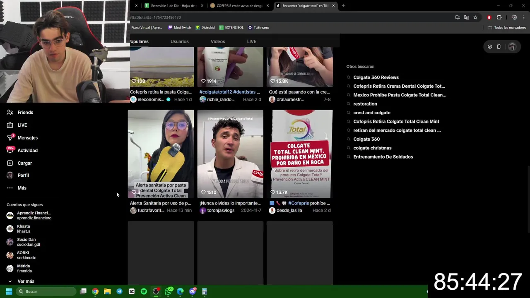
Task: Open the red ad-blocker extension
Action: pyautogui.click(x=489, y=17)
